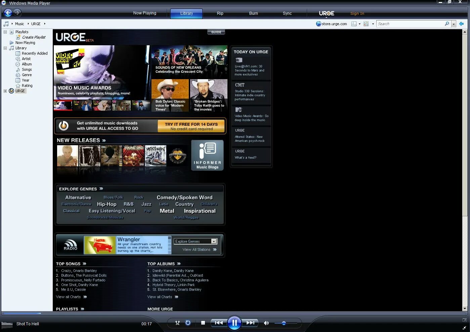Open Songs view in library
This screenshot has height=332, width=470.
[x=27, y=69]
